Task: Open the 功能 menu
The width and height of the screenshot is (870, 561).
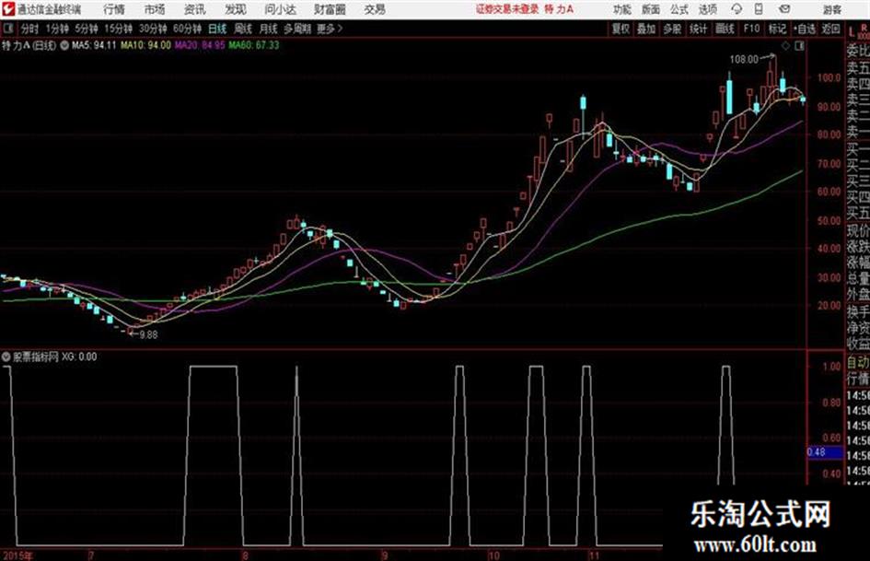Action: point(622,9)
